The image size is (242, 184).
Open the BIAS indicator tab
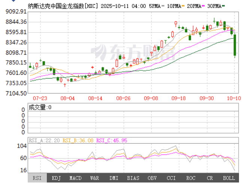tap(133, 178)
